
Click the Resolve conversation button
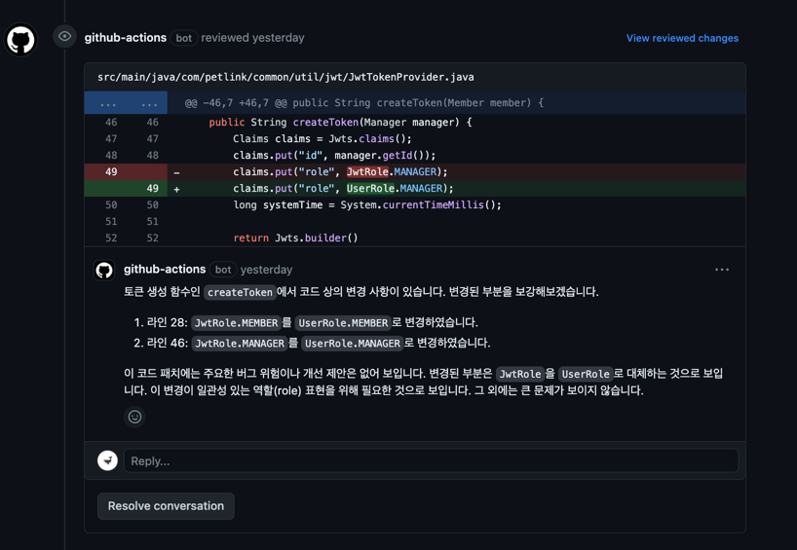tap(166, 506)
